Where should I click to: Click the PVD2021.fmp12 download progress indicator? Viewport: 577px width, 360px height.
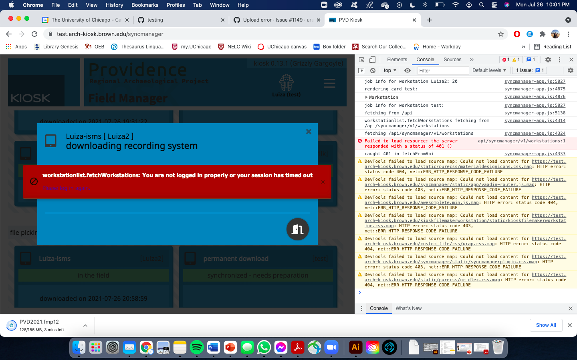click(x=11, y=325)
